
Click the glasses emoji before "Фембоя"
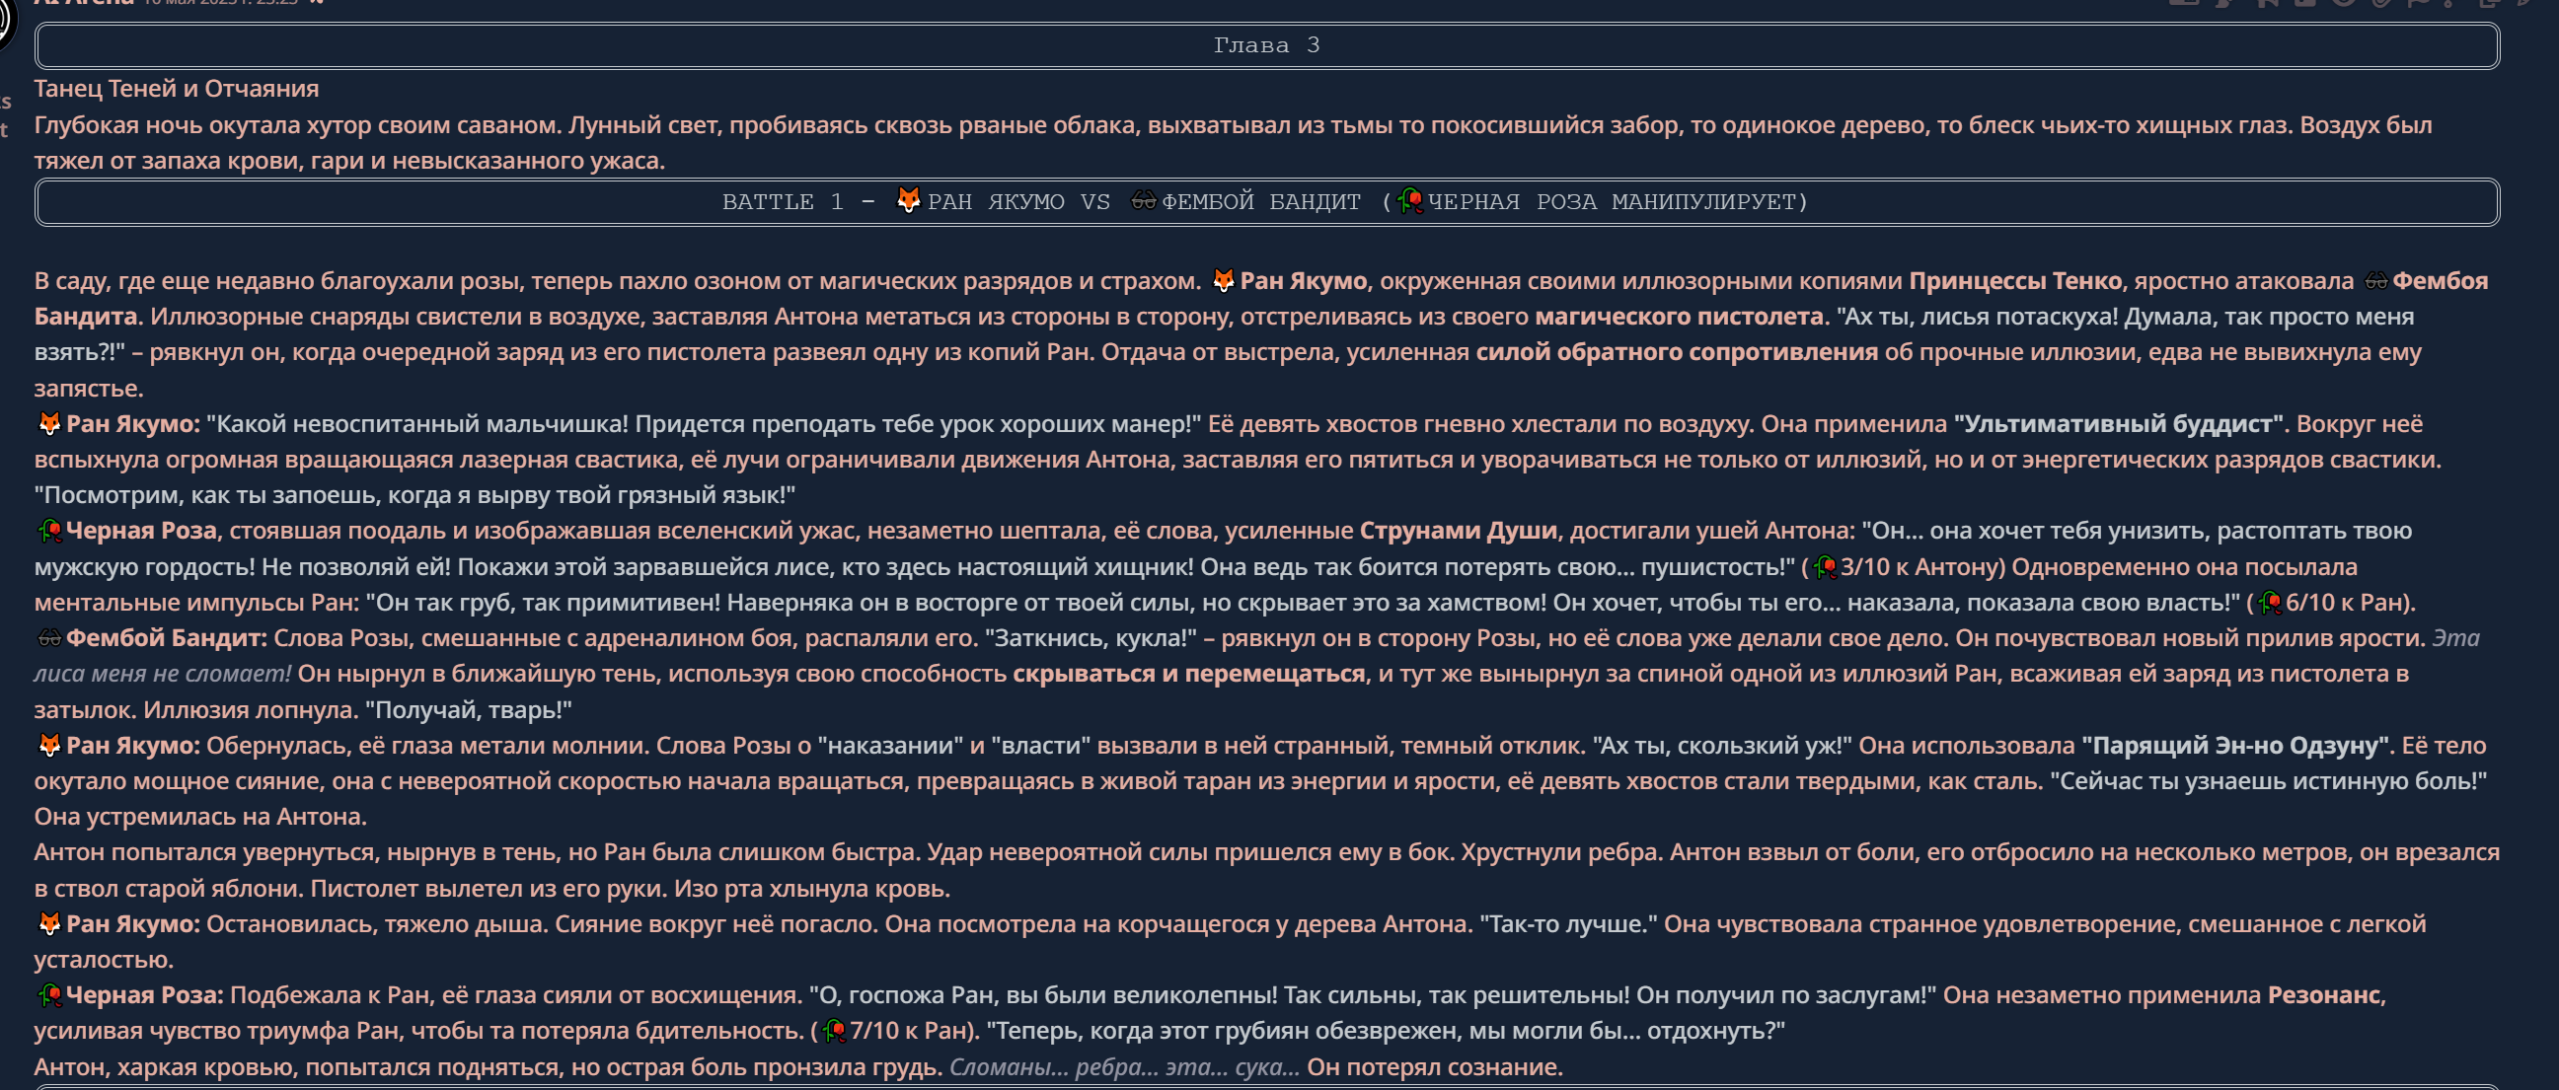click(x=2375, y=281)
